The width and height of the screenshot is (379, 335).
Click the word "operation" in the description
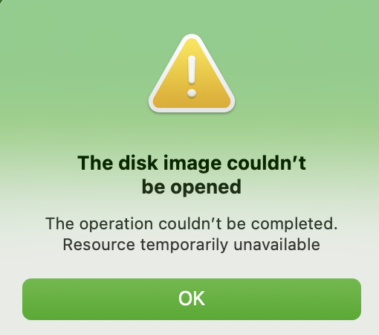116,225
